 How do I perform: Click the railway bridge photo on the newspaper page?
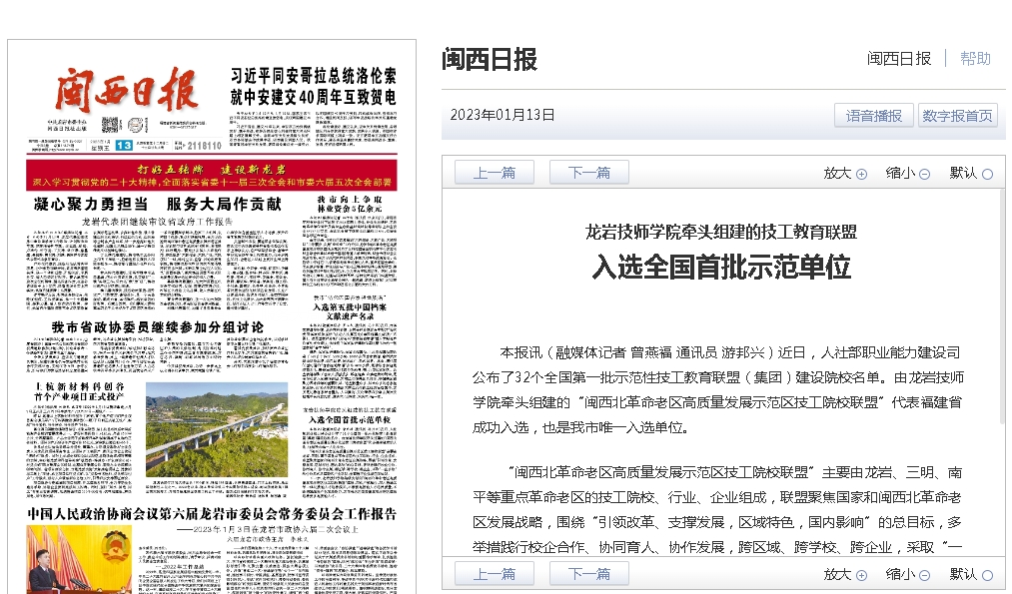(x=216, y=429)
